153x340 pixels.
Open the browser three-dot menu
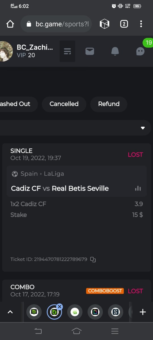(141, 24)
